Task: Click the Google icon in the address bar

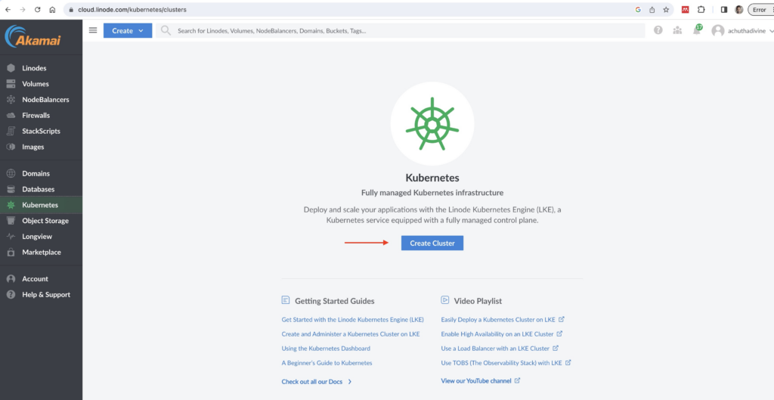Action: coord(638,9)
